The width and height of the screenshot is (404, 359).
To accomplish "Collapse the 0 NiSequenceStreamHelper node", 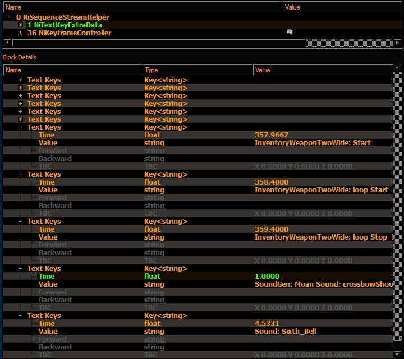I will click(x=10, y=17).
